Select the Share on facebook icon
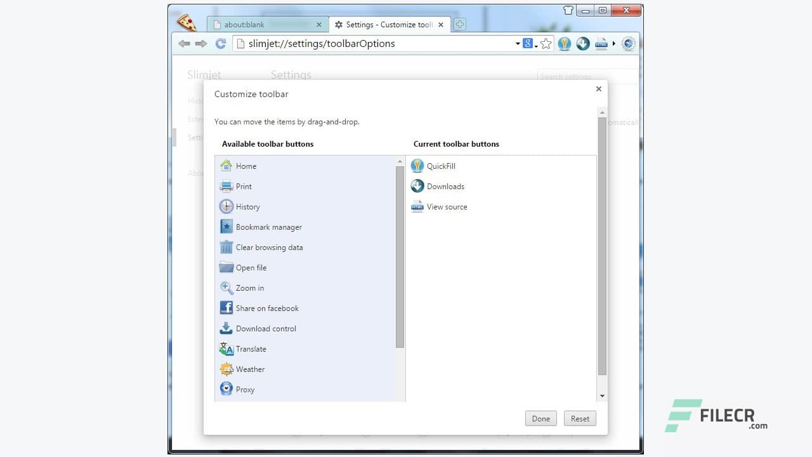The height and width of the screenshot is (457, 812). [226, 308]
